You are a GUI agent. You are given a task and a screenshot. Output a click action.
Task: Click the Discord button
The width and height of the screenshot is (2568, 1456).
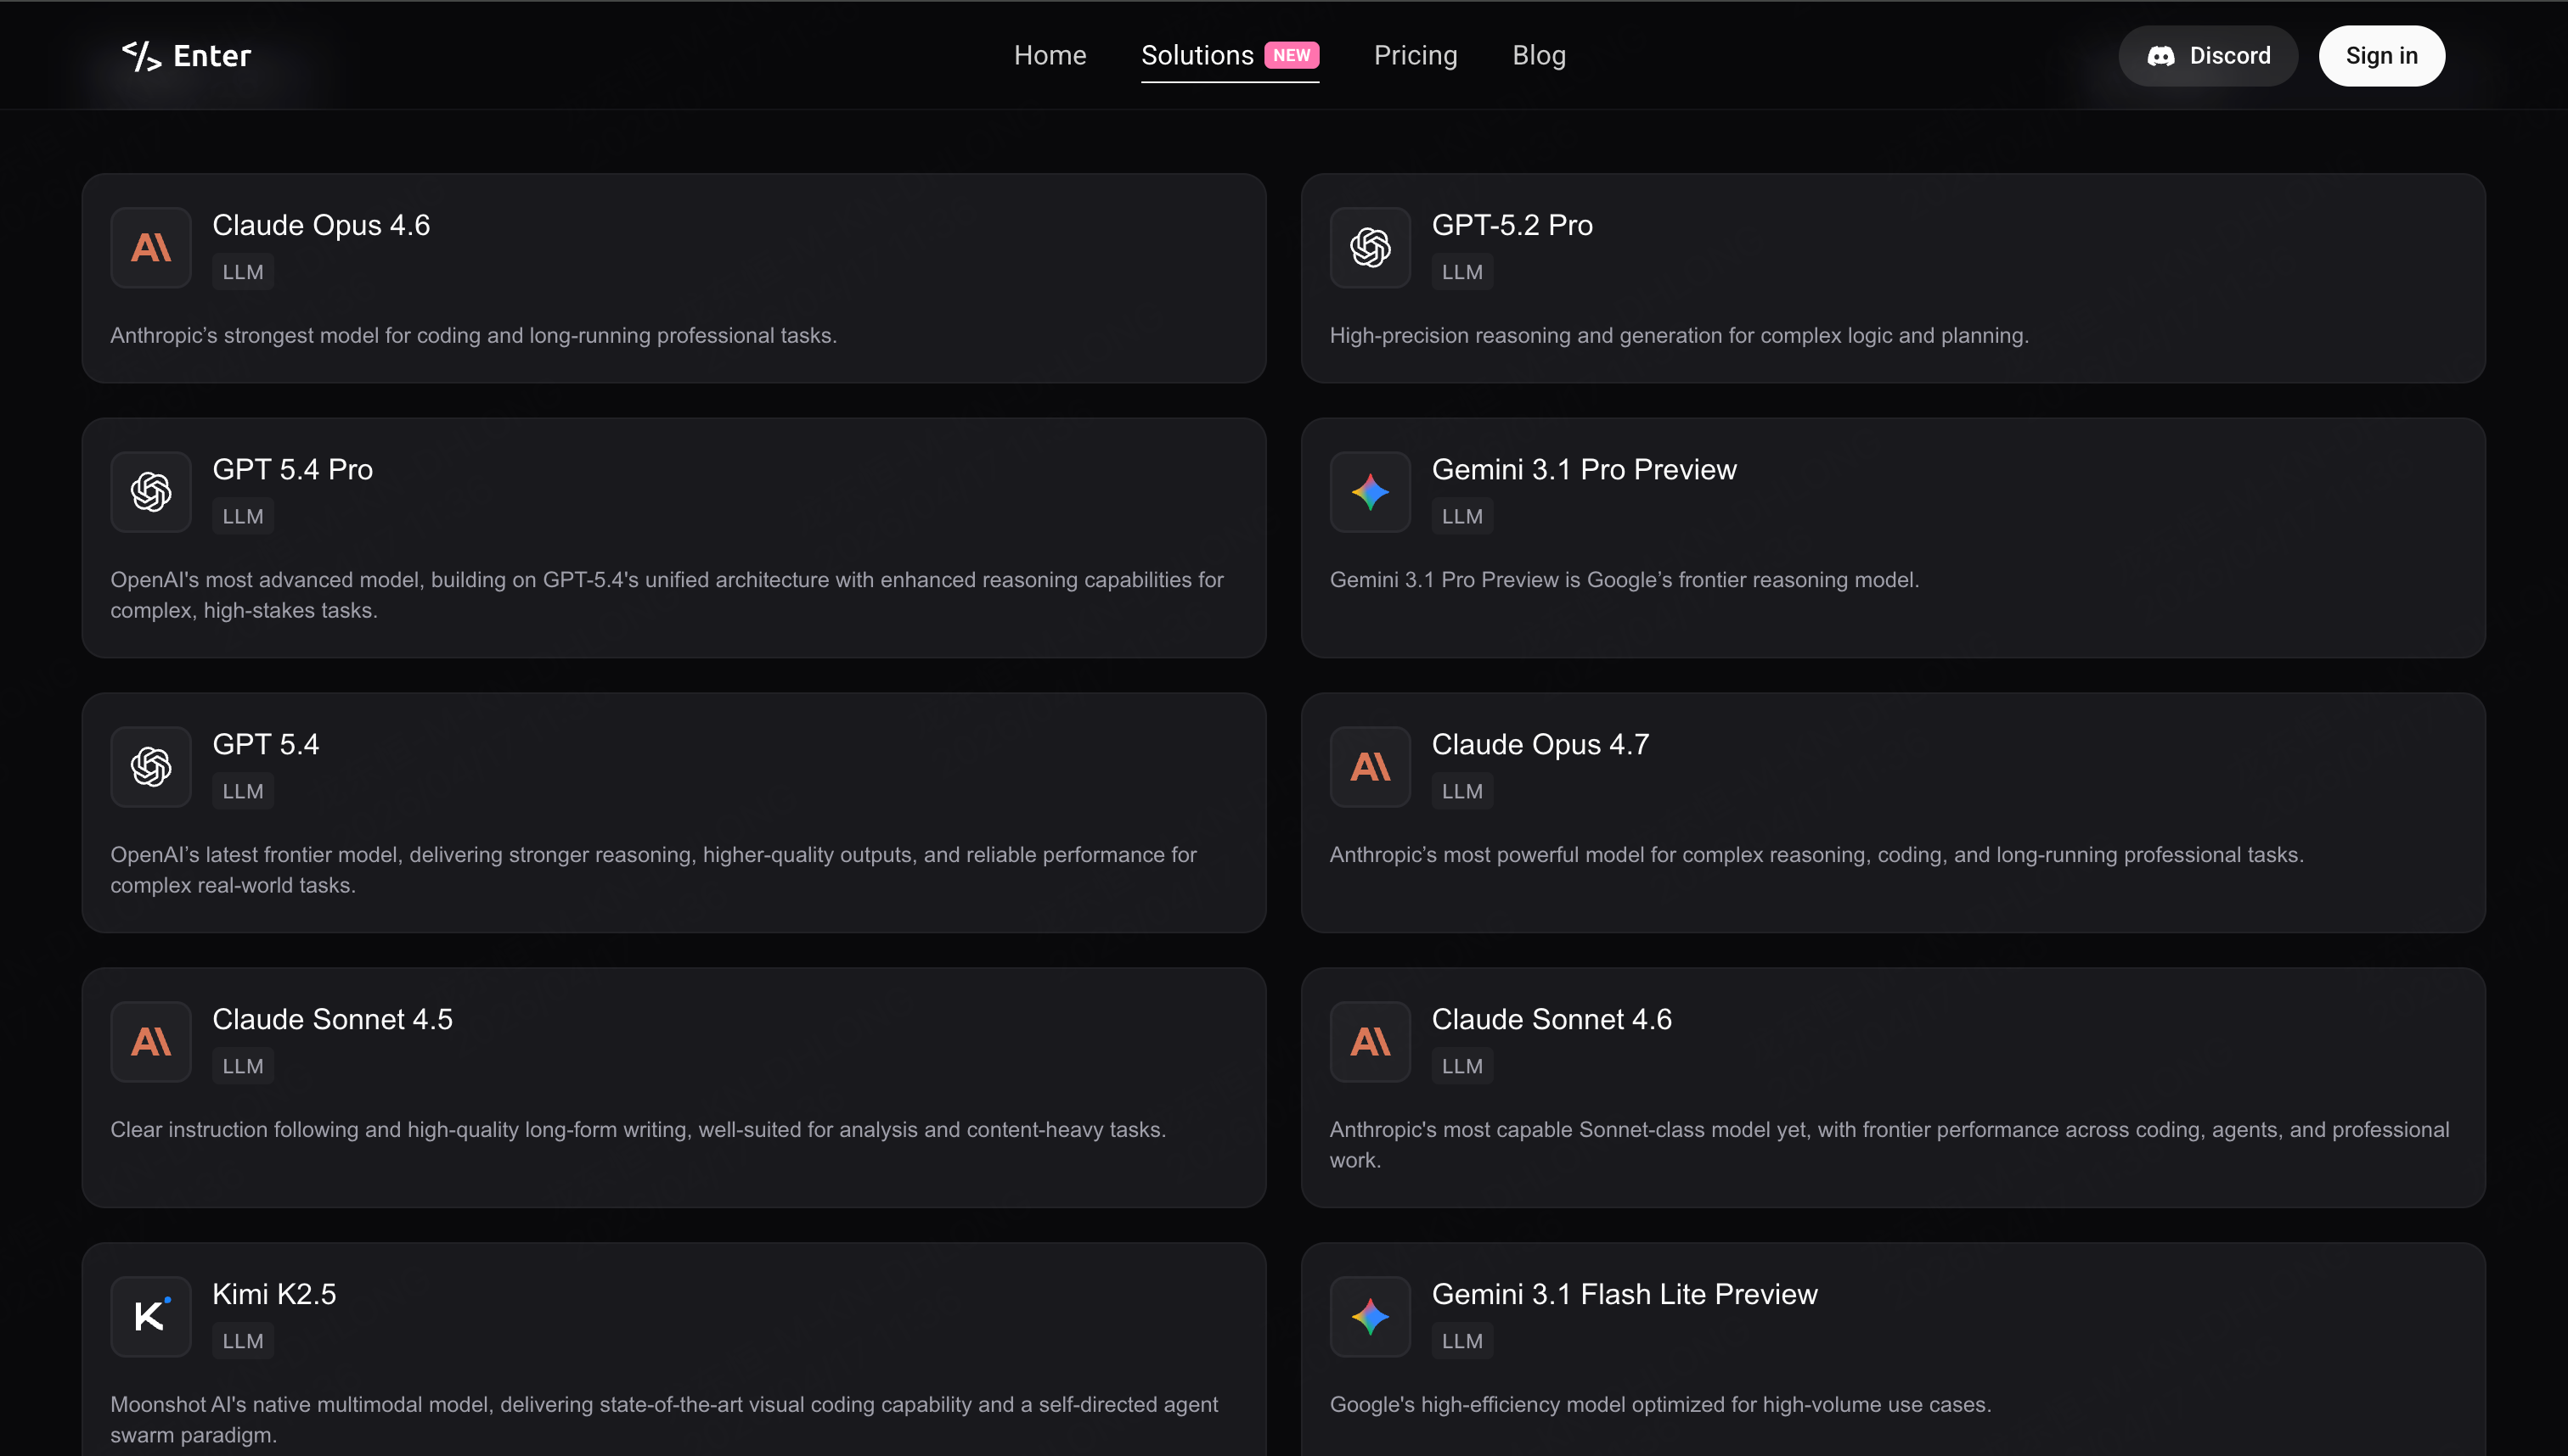pos(2208,56)
